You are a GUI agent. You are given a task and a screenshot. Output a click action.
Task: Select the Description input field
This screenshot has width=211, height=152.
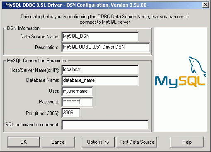click(x=106, y=47)
